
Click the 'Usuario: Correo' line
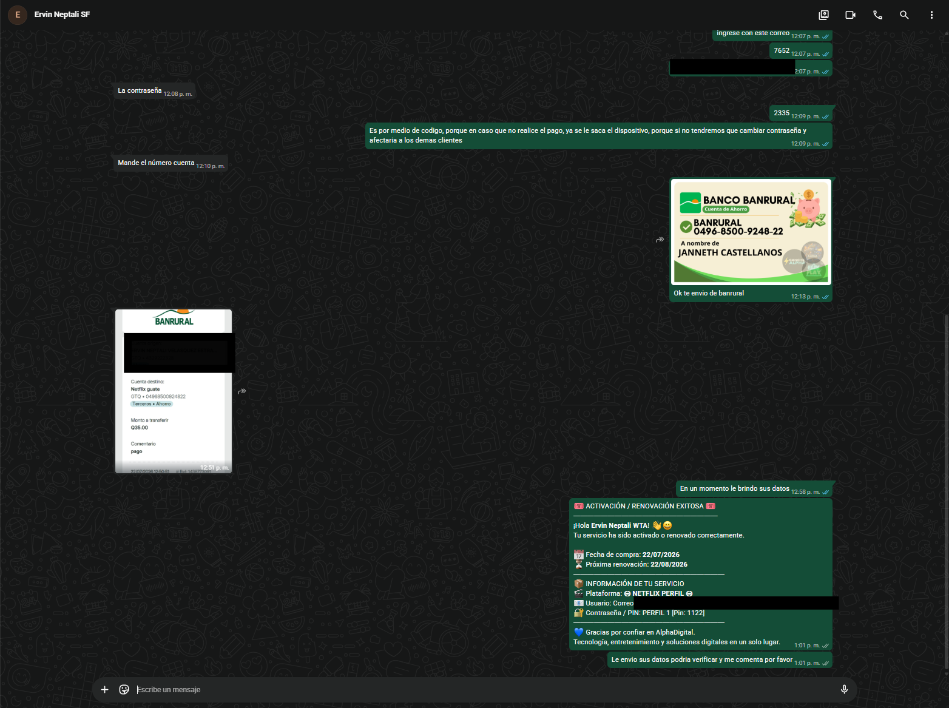[603, 603]
